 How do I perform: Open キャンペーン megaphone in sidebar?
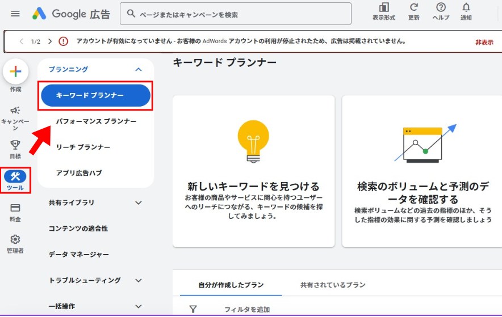pyautogui.click(x=15, y=111)
